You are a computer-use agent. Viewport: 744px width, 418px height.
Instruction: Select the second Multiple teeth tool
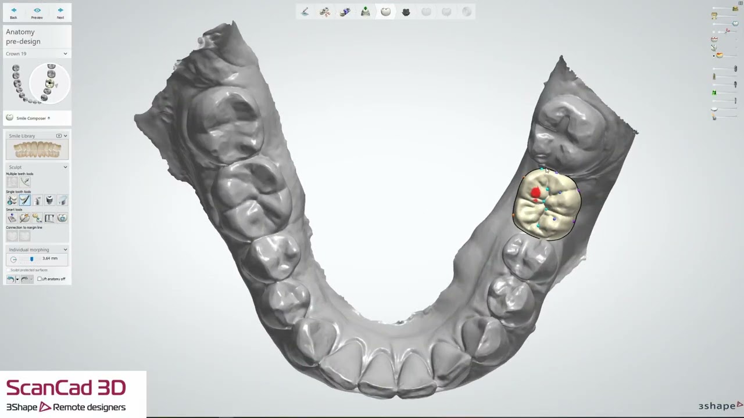pos(24,182)
